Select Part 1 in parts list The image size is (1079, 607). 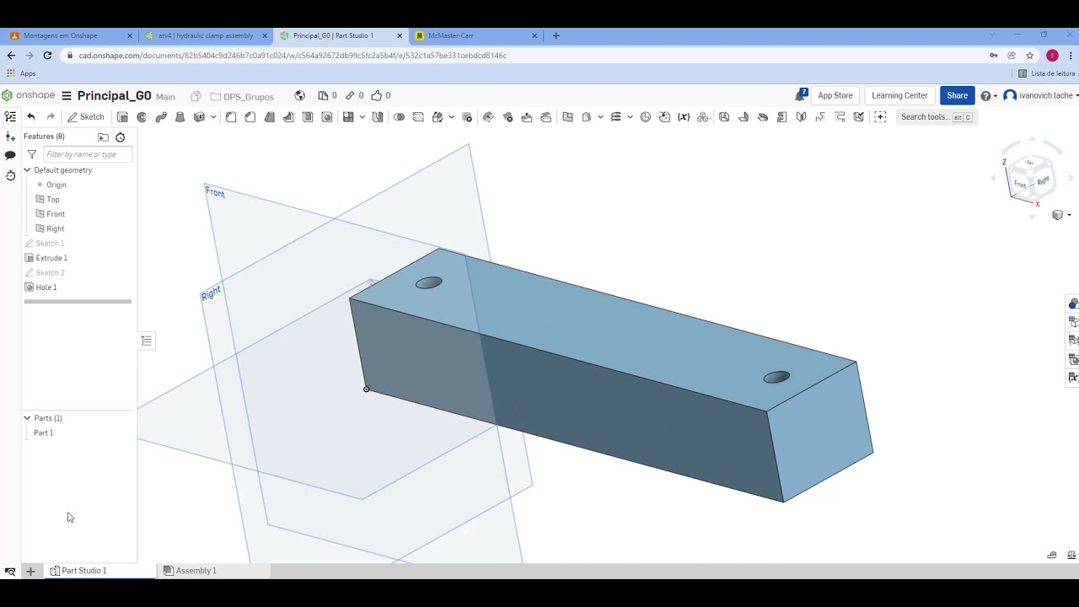point(43,432)
